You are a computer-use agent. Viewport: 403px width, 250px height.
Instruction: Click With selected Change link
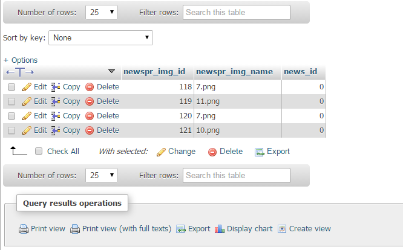[182, 152]
